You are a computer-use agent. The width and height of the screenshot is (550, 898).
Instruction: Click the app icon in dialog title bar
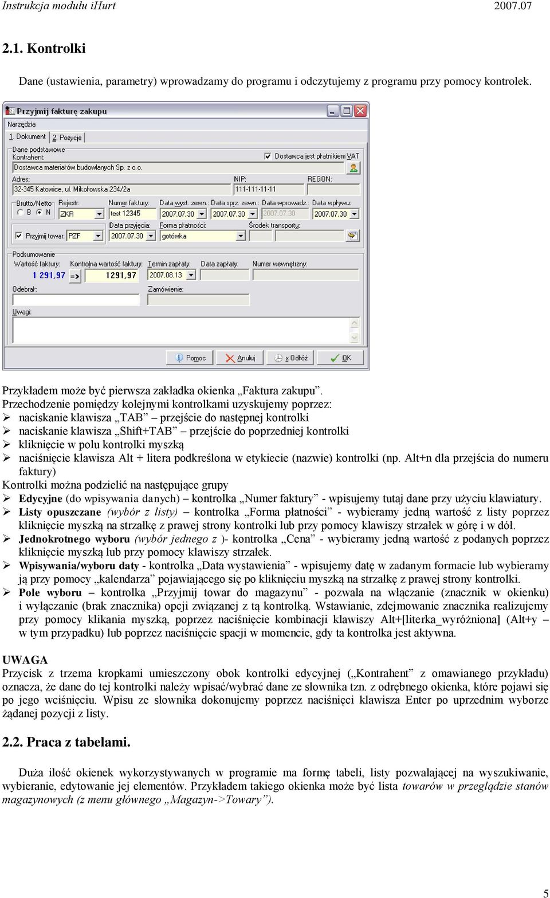click(10, 111)
